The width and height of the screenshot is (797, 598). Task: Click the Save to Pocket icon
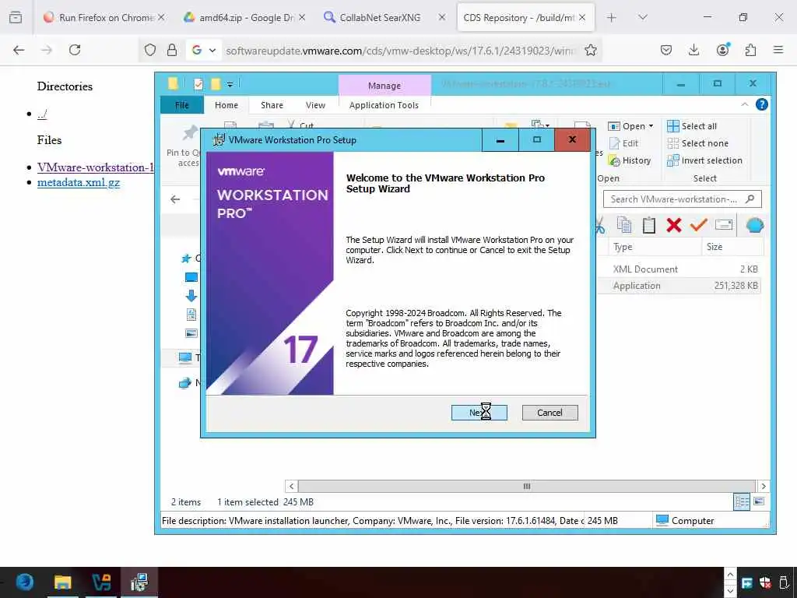coord(666,50)
